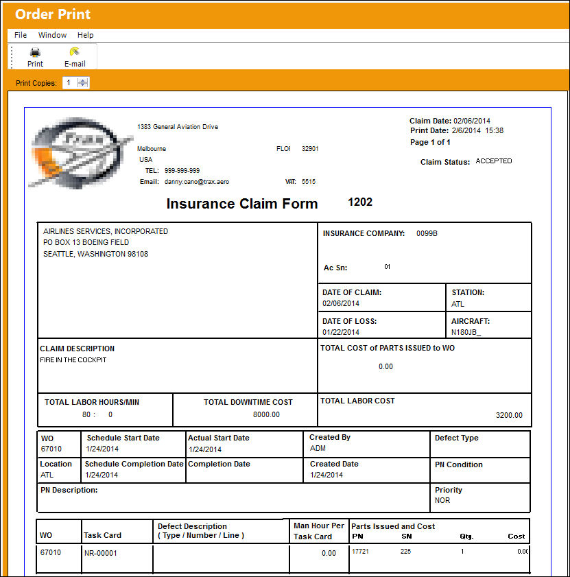The width and height of the screenshot is (570, 577).
Task: Click the ACCEPTED claim status value
Action: pyautogui.click(x=493, y=161)
